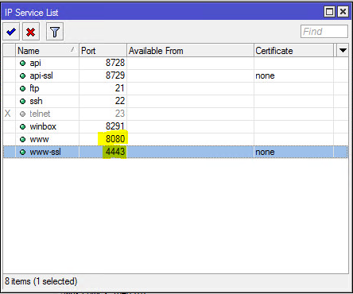Select the ssh service row

point(176,101)
